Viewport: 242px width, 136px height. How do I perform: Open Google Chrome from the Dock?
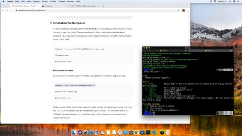[x=137, y=132]
